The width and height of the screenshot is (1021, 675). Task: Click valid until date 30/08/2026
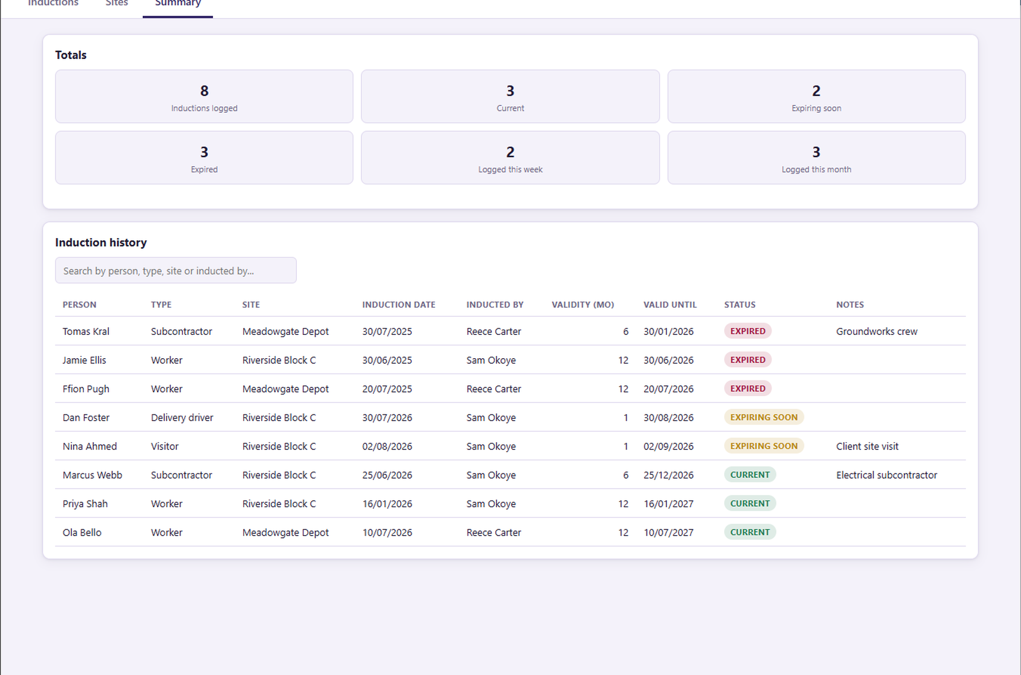[668, 418]
